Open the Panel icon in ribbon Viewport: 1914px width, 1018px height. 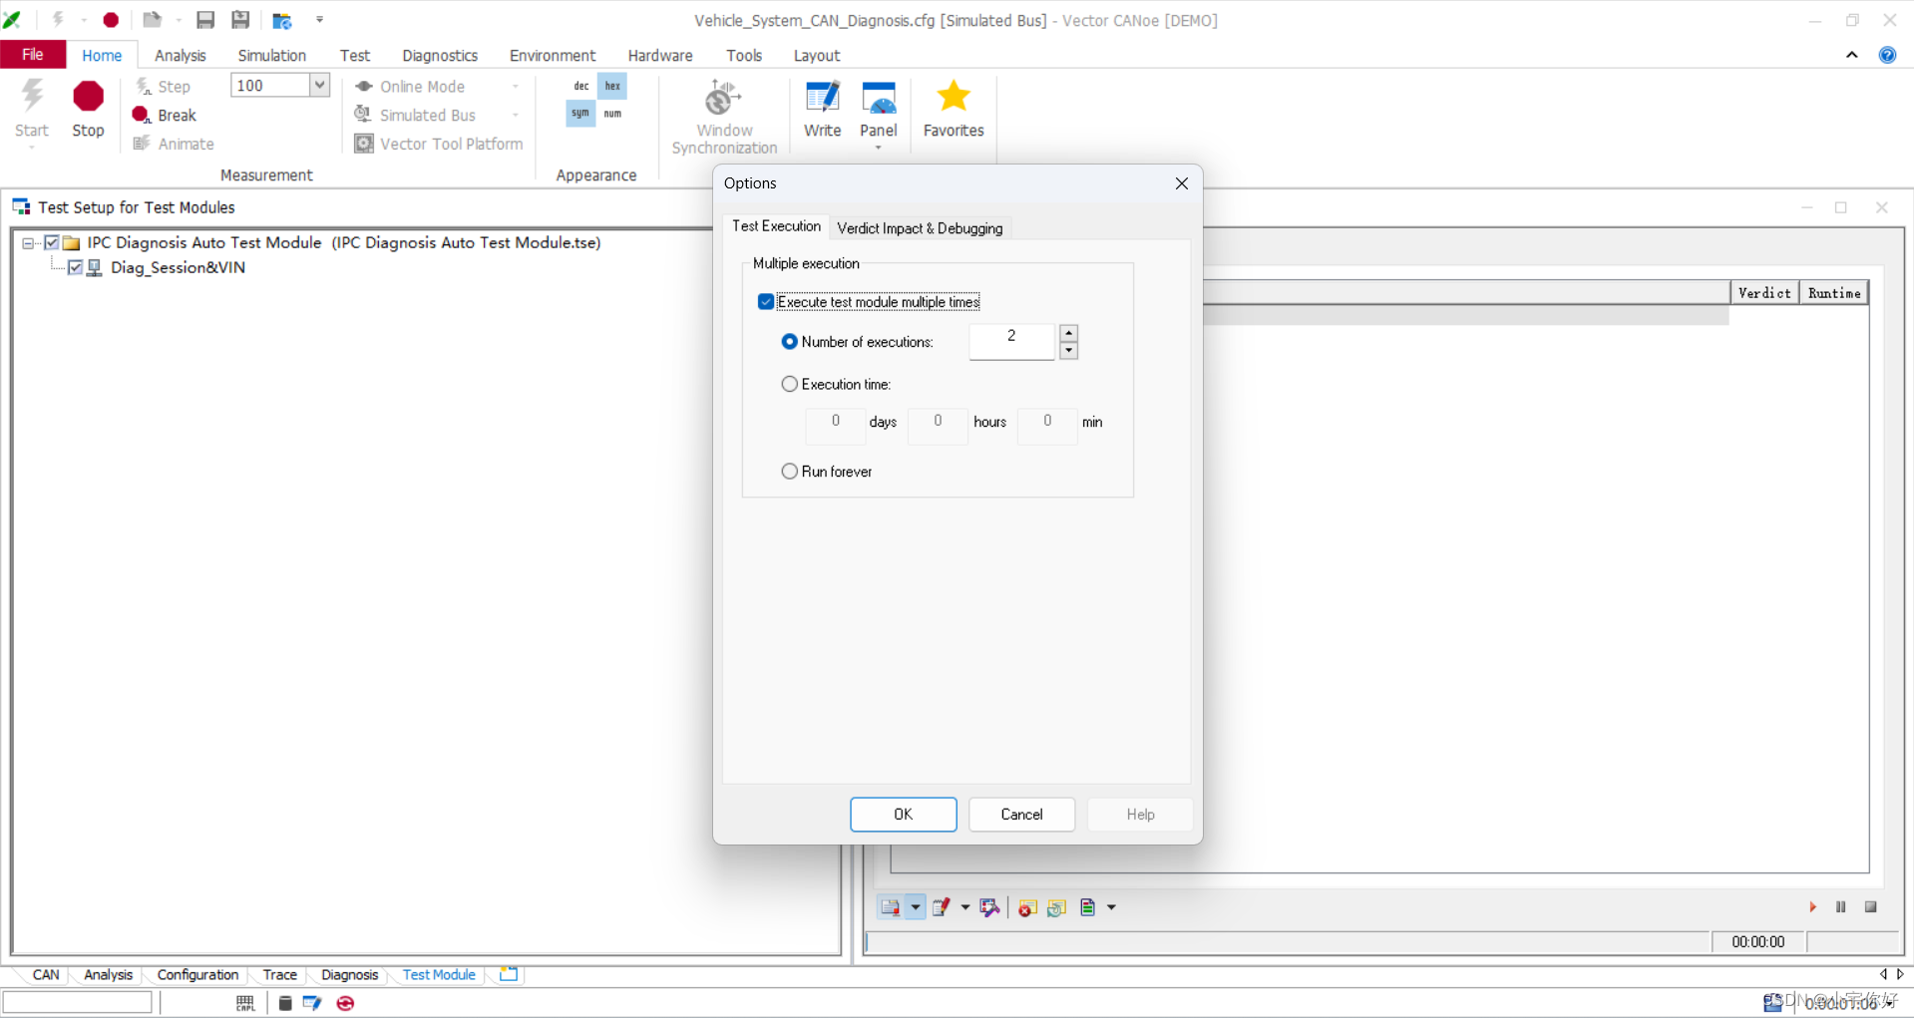point(878,98)
